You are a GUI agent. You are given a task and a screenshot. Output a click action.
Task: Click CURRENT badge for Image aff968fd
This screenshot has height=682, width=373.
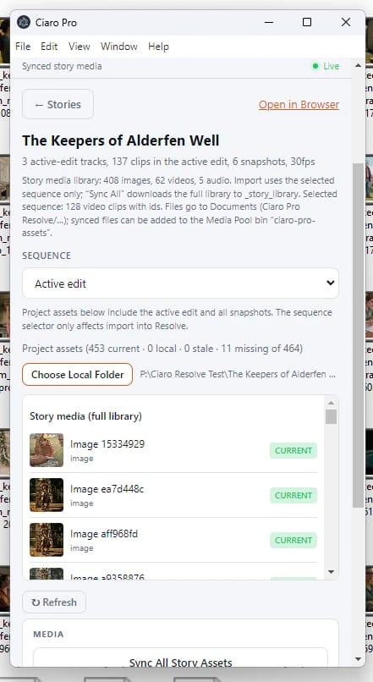point(293,540)
